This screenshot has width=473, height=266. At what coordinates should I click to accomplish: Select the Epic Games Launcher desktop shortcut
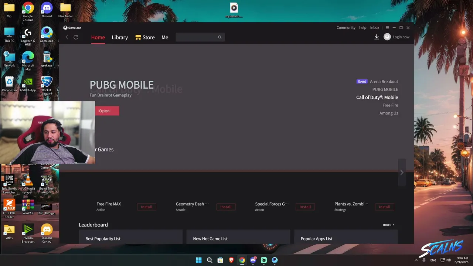(x=9, y=184)
